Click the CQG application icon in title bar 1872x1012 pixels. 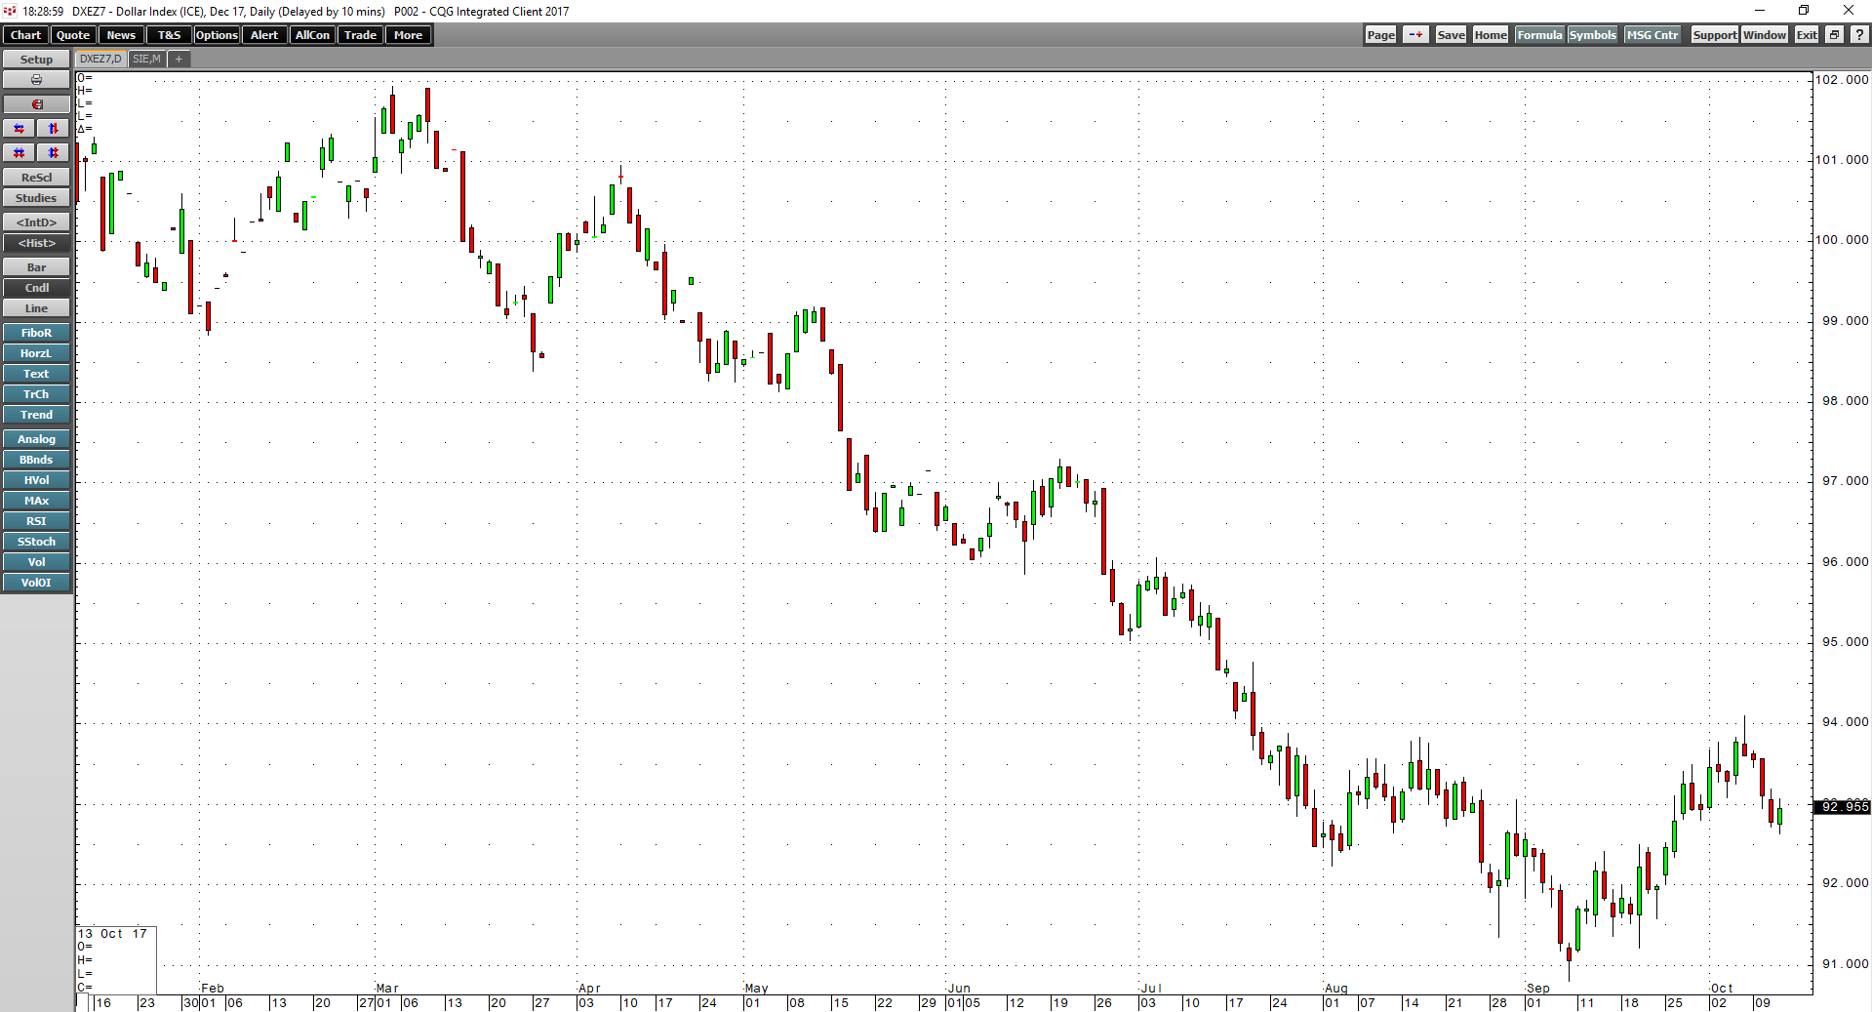pyautogui.click(x=10, y=11)
